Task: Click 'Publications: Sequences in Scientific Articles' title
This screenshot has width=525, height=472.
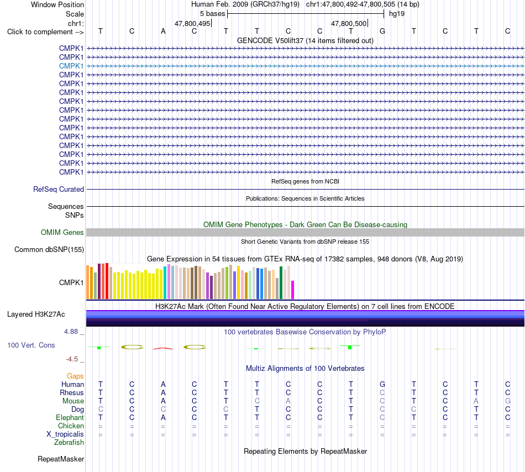Action: tap(305, 198)
